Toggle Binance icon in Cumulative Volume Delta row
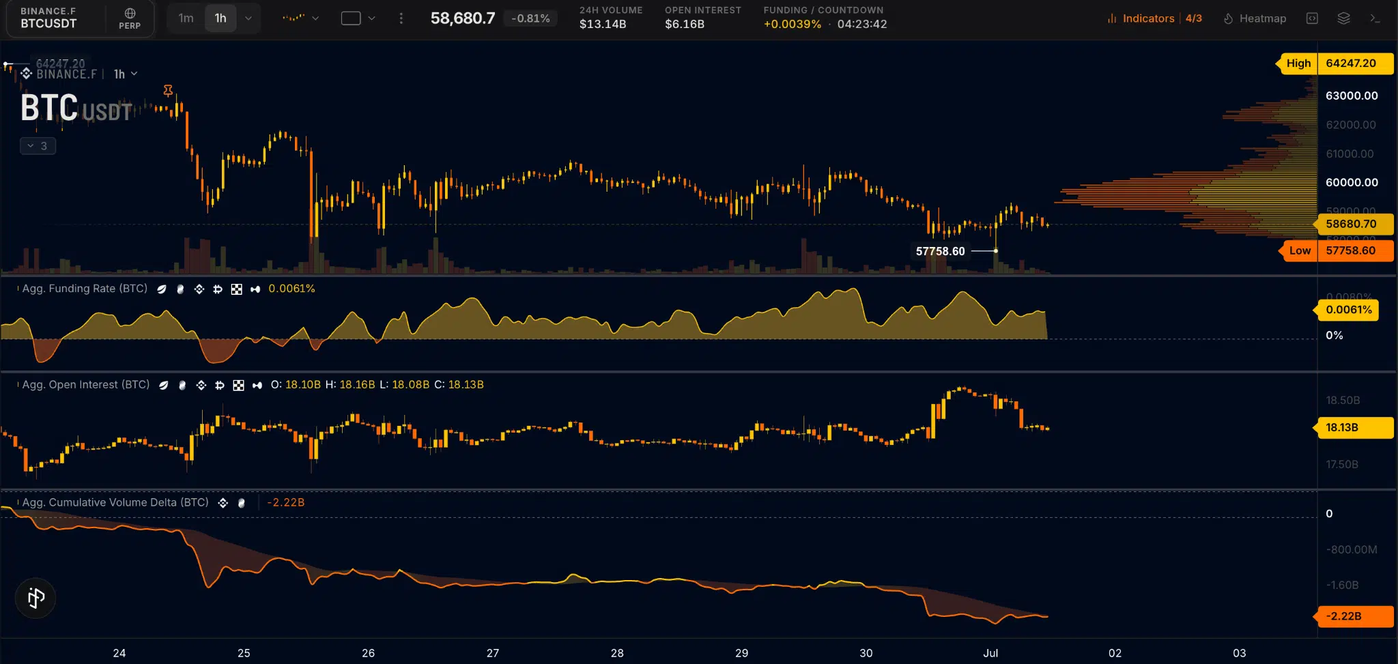This screenshot has height=664, width=1398. [223, 503]
